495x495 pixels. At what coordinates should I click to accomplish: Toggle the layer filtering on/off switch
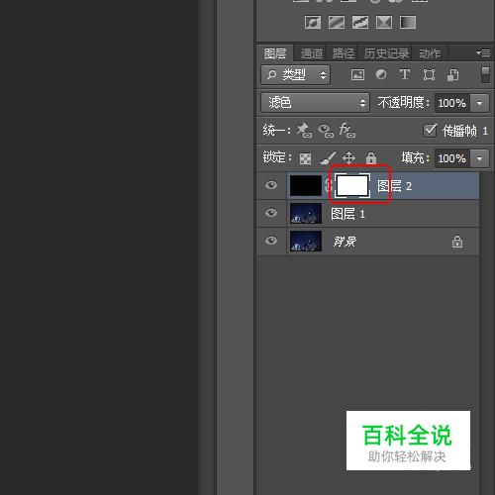tap(485, 74)
